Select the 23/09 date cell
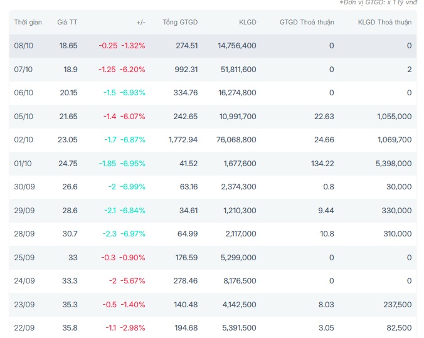This screenshot has width=424, height=338. click(24, 305)
